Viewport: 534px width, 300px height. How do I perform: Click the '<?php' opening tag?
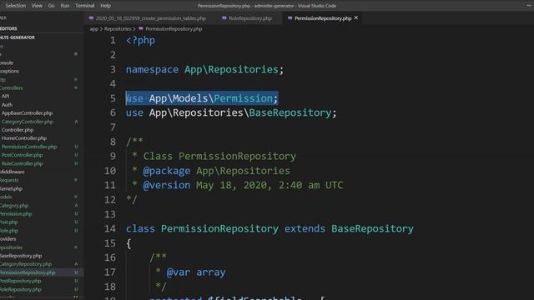click(141, 41)
